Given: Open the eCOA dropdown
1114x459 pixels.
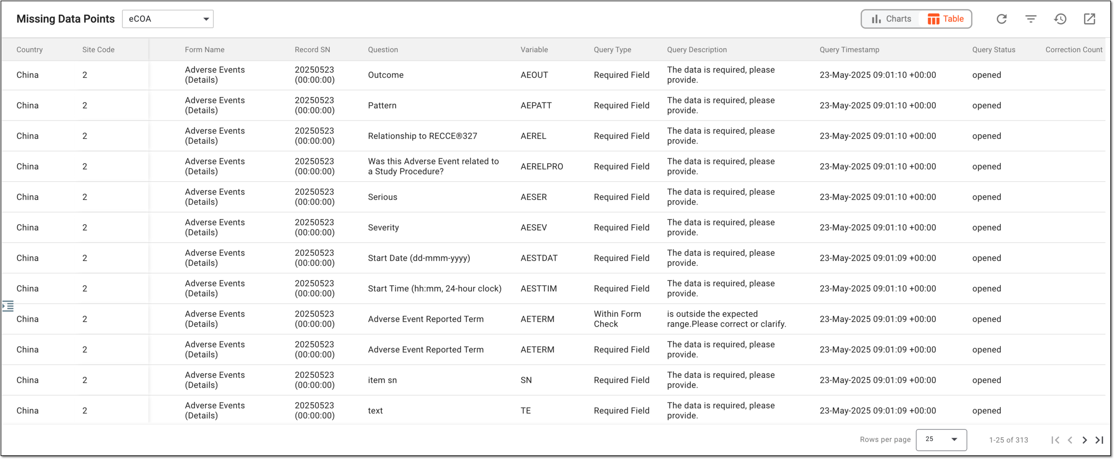Looking at the screenshot, I should [168, 19].
